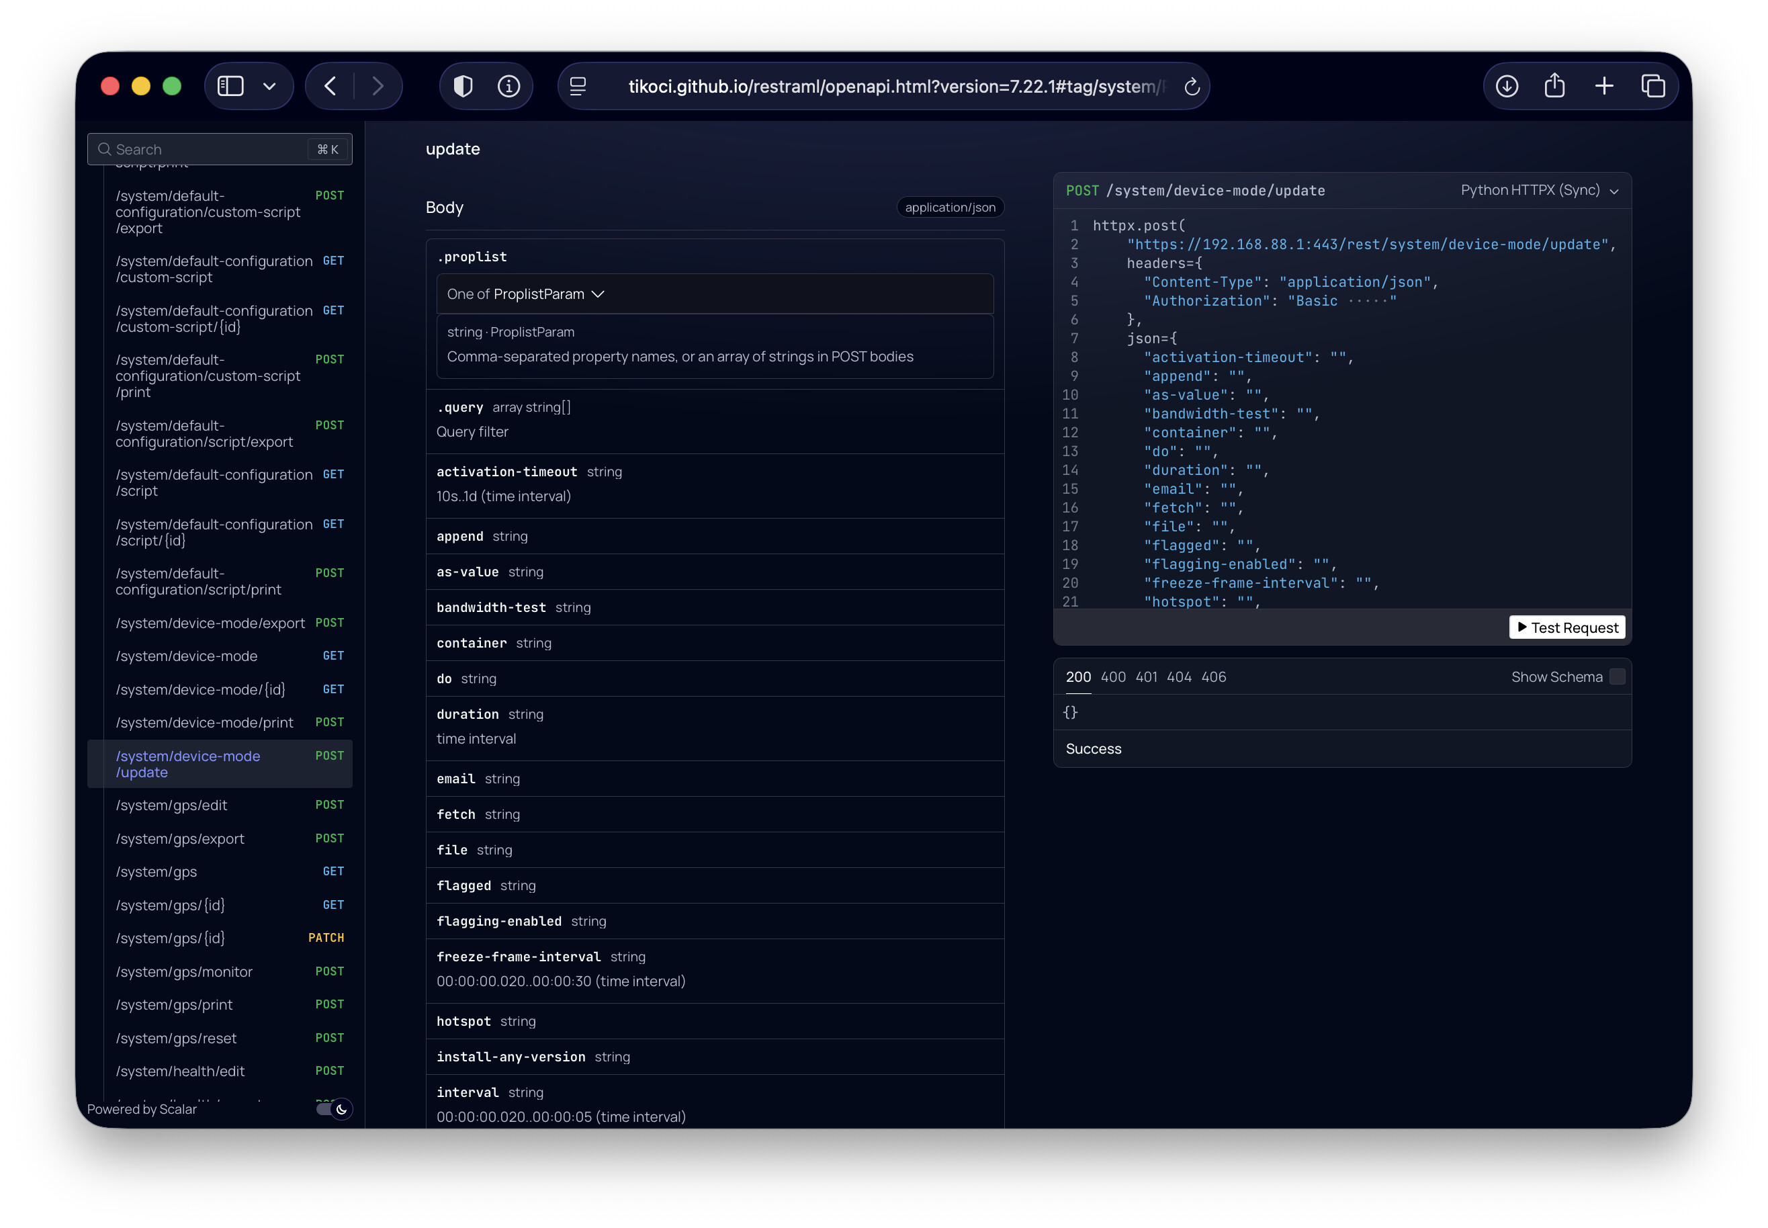Open /system/gps/print in sidebar
This screenshot has height=1228, width=1768.
[x=220, y=1005]
